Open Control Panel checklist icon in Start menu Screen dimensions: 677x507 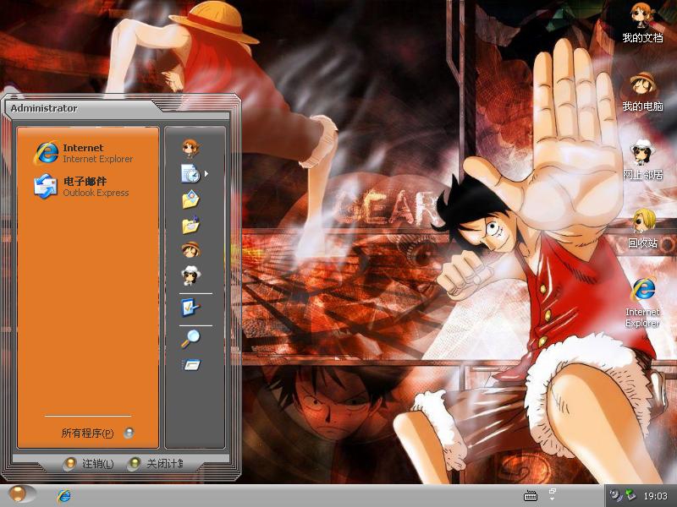pyautogui.click(x=190, y=308)
